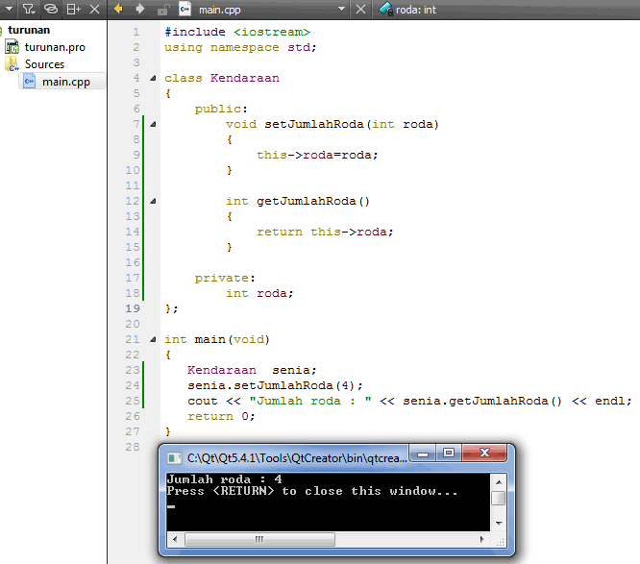The image size is (640, 564).
Task: Click the console horizontal scrollbar thumb
Action: pyautogui.click(x=259, y=540)
